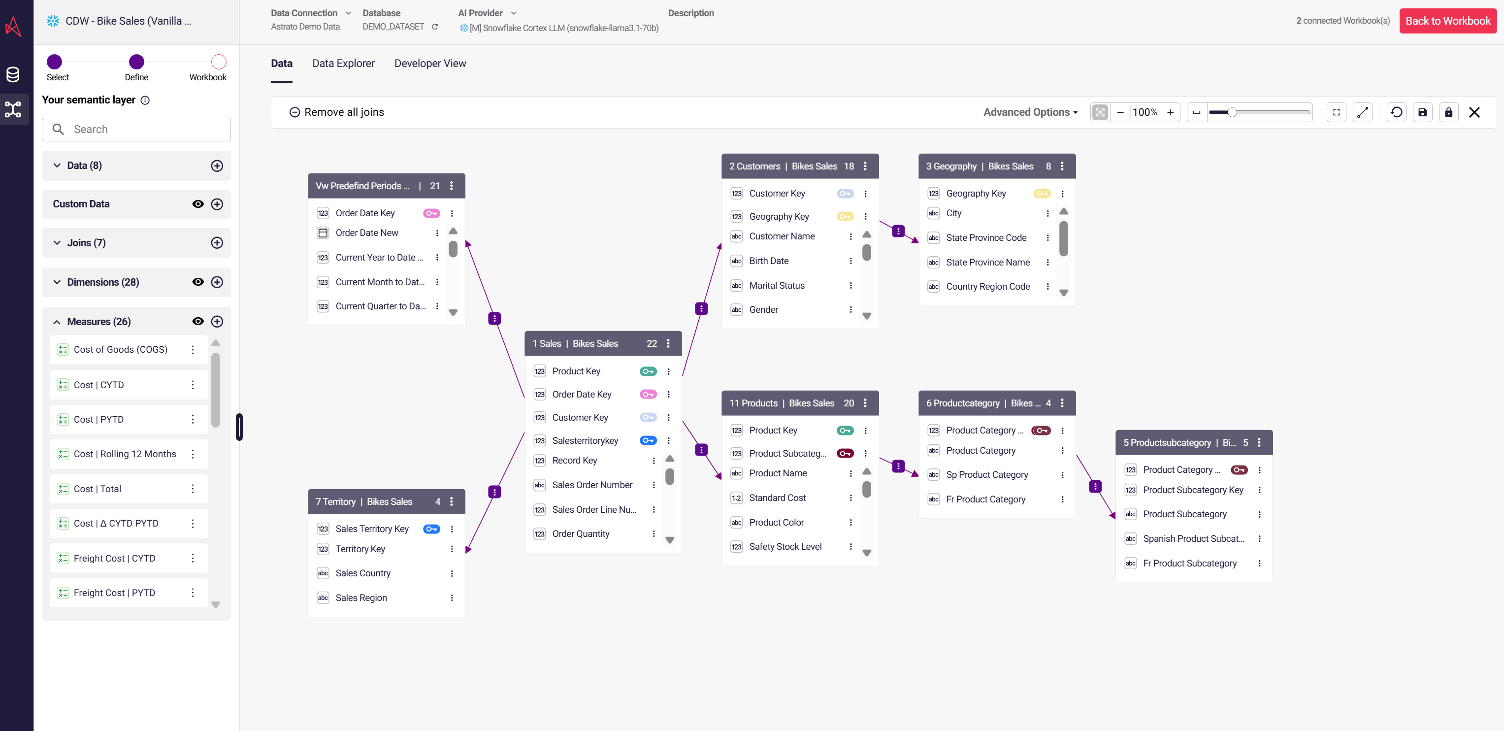Add new item to Joins section

[x=217, y=243]
